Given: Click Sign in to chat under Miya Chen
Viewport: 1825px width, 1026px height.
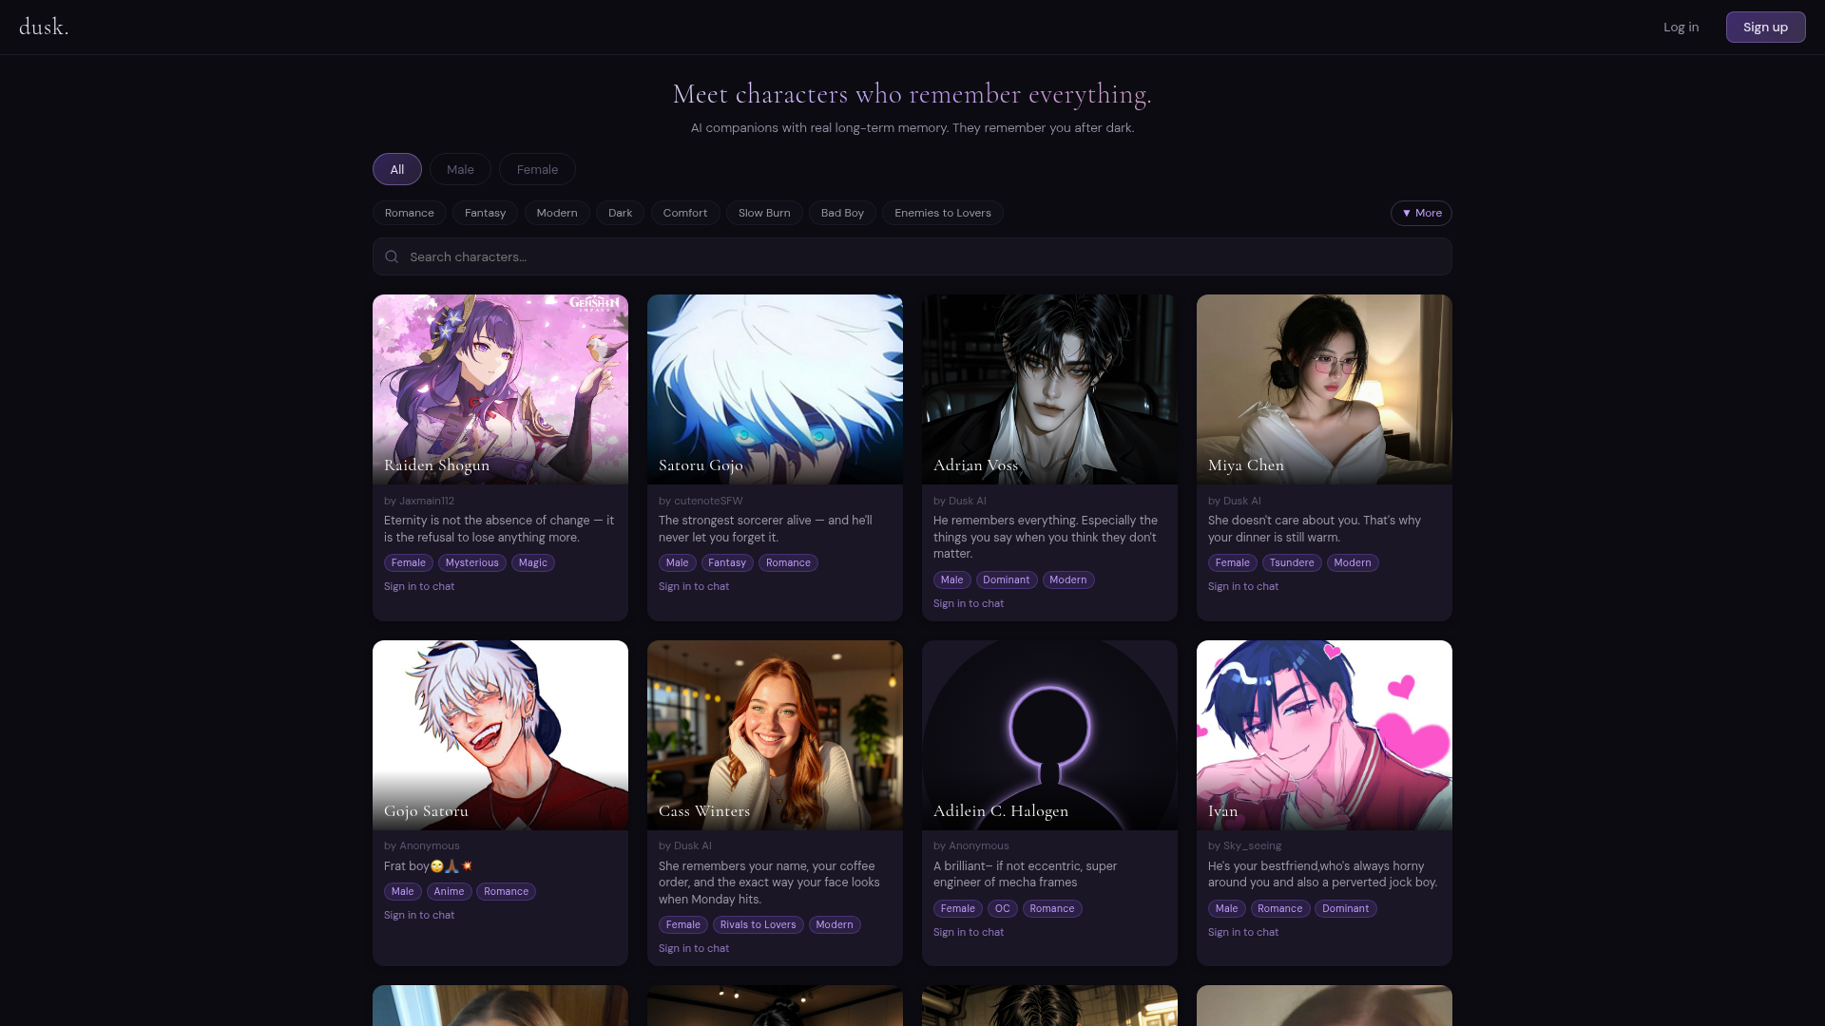Looking at the screenshot, I should point(1243,586).
